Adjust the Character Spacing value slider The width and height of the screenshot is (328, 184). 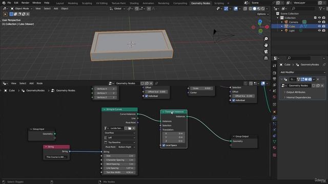click(119, 160)
